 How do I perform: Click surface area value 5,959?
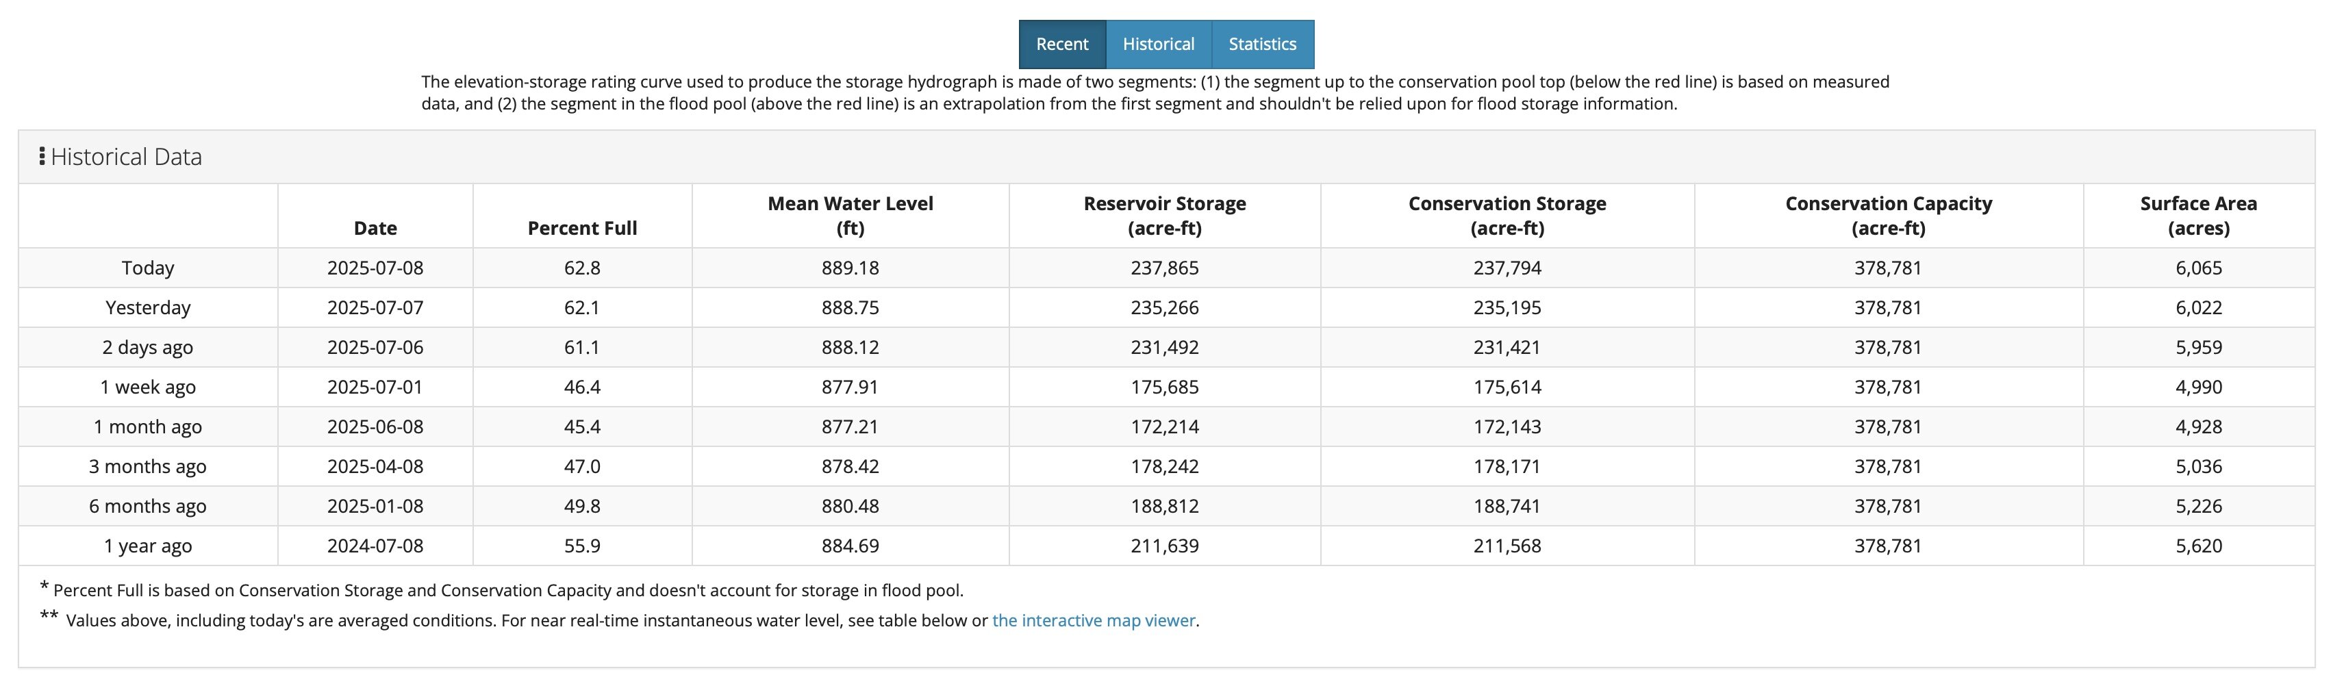pos(2199,348)
